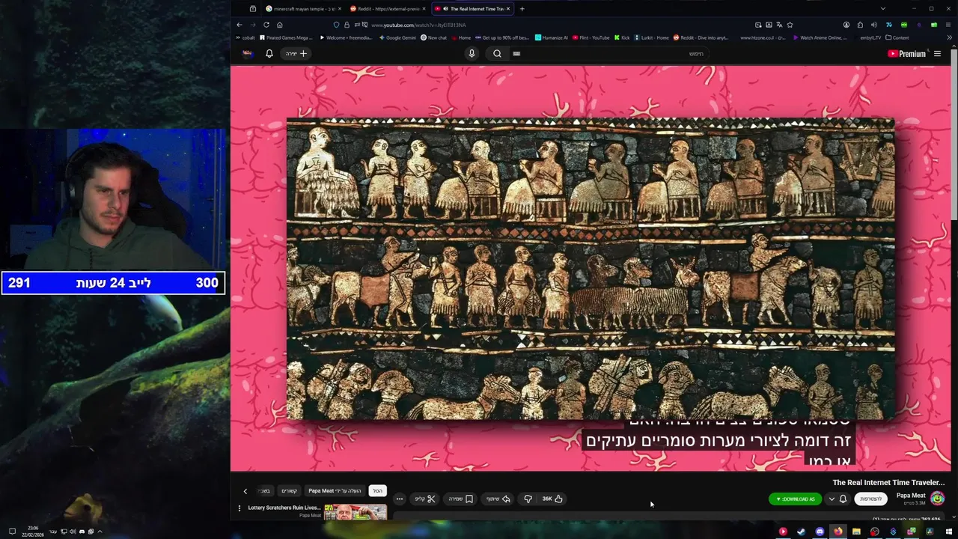
Task: Open Papa Meat channel avatar
Action: pyautogui.click(x=937, y=498)
